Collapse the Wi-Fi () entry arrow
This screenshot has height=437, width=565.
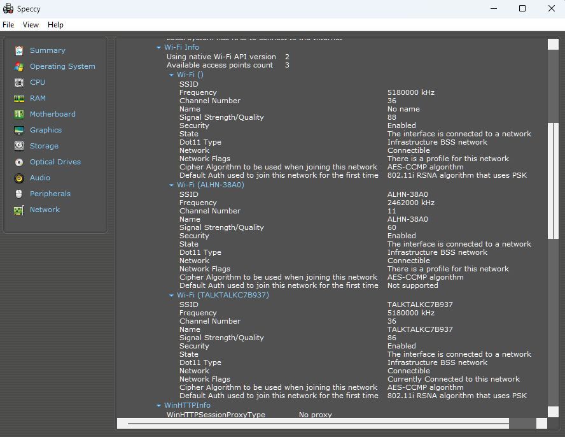[x=171, y=75]
